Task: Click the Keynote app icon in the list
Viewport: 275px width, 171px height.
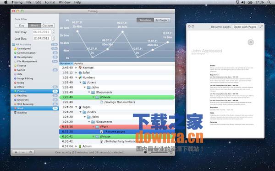Action: click(80, 67)
